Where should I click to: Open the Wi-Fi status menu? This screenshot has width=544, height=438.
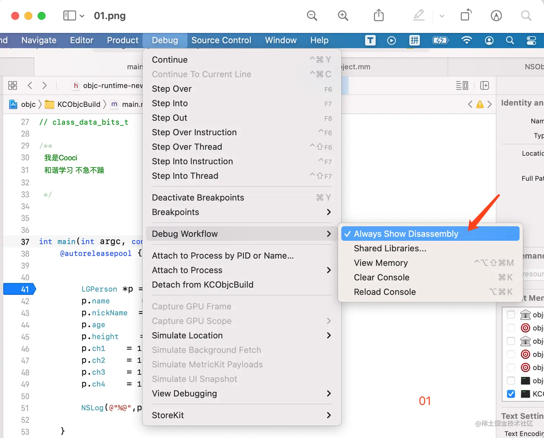click(467, 40)
